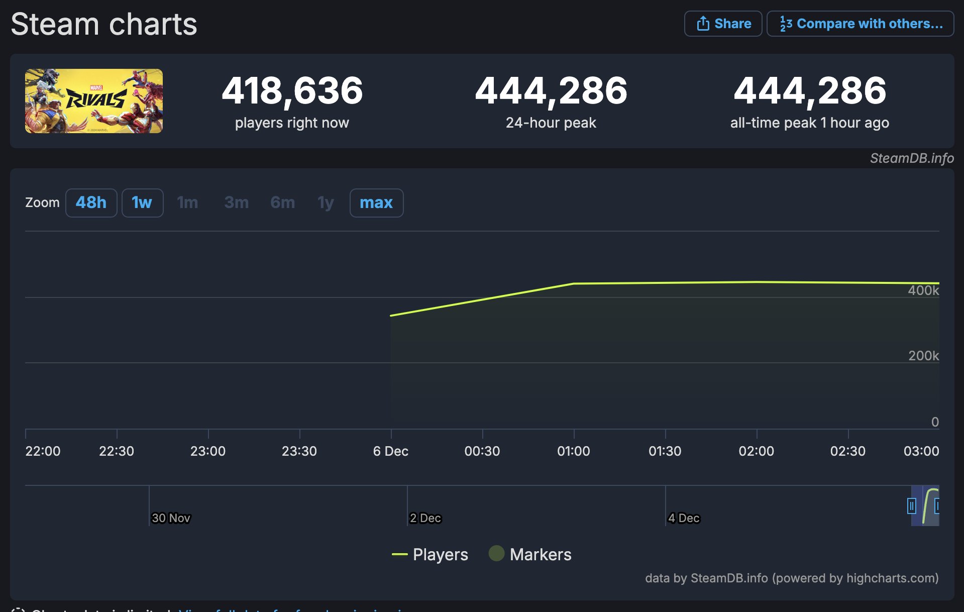This screenshot has height=612, width=964.
Task: Click the Share button
Action: 723,24
